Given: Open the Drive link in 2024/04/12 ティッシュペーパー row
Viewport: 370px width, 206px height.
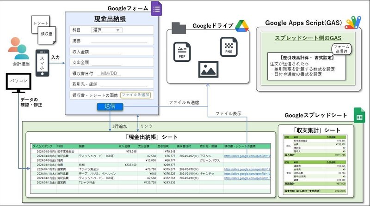Looking at the screenshot, I should coord(247,178).
